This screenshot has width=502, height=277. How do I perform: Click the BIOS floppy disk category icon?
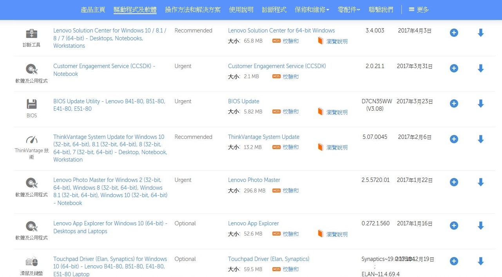click(32, 104)
